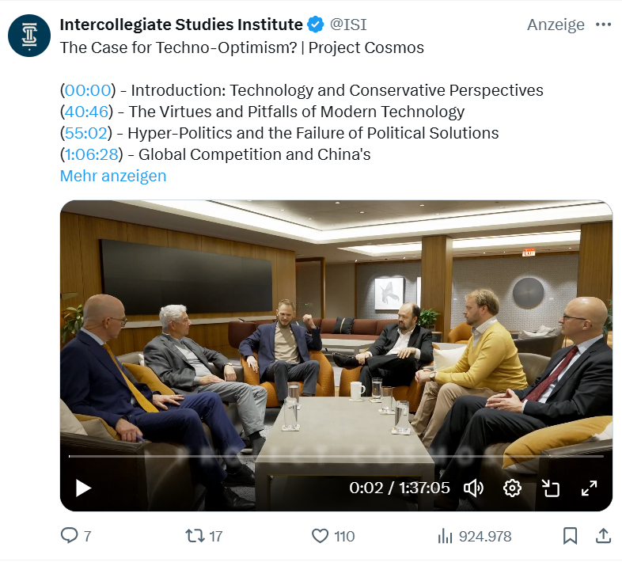The image size is (622, 566).
Task: Reply to the ISI post
Action: click(70, 536)
